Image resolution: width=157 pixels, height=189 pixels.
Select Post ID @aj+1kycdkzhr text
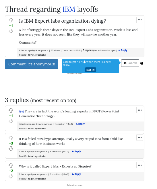coord(37,179)
